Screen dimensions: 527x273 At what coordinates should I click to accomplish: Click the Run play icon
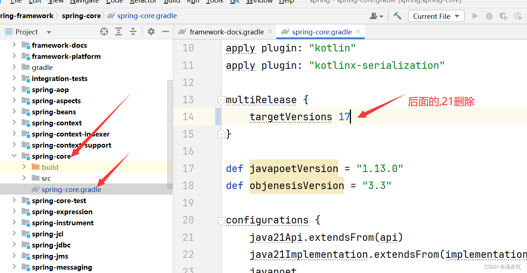[x=475, y=16]
